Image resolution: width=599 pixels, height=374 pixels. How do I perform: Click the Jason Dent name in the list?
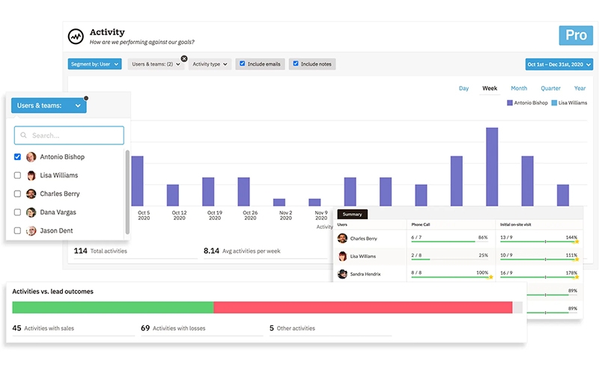pos(56,230)
